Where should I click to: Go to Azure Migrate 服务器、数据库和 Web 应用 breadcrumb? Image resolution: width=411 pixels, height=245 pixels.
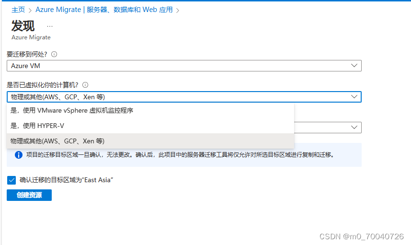(104, 10)
